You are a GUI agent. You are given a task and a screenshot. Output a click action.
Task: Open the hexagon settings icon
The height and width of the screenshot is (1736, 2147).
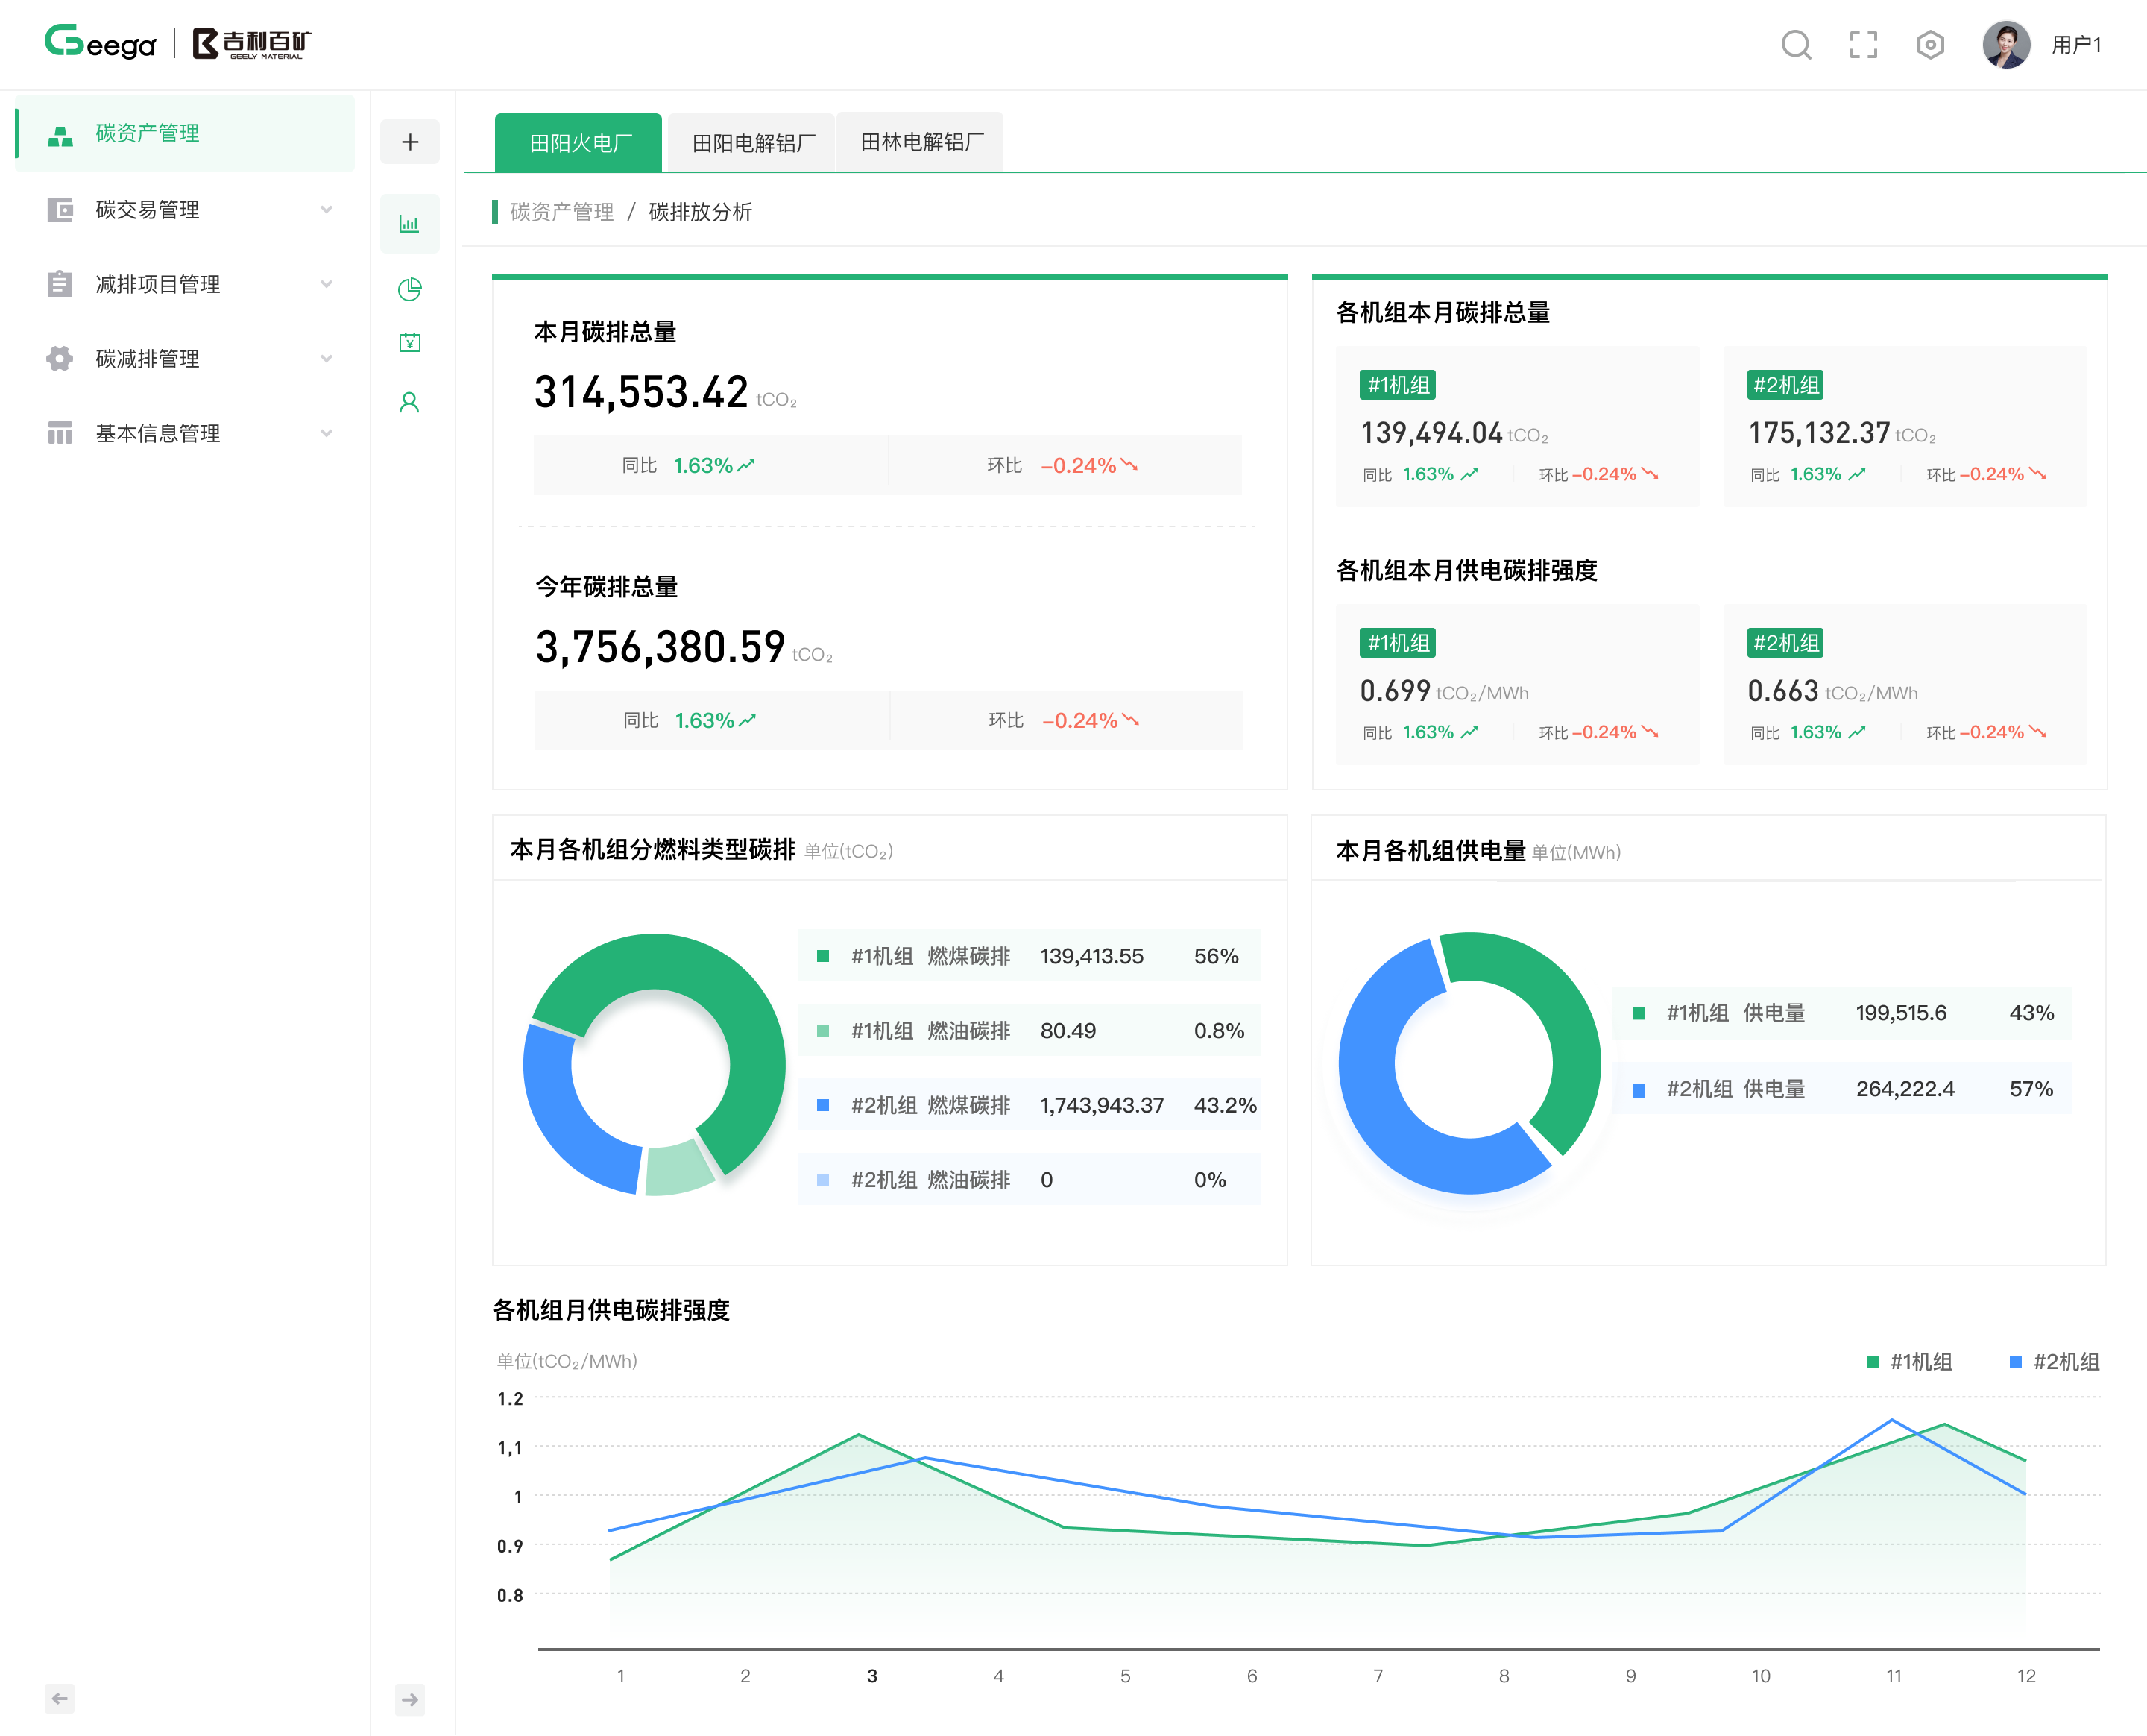[1930, 45]
